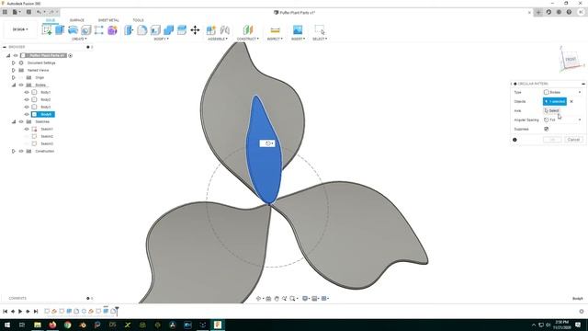Select the Fillet tool

tap(142, 29)
